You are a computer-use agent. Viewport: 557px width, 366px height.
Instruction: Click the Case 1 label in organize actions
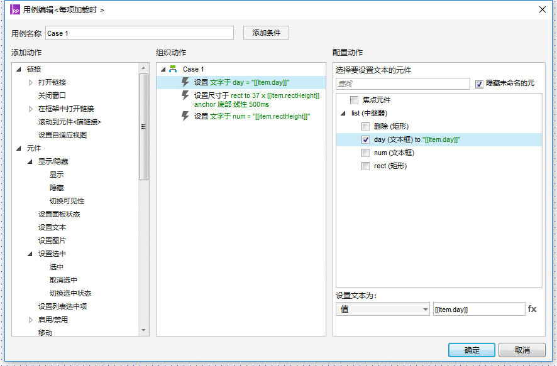193,69
